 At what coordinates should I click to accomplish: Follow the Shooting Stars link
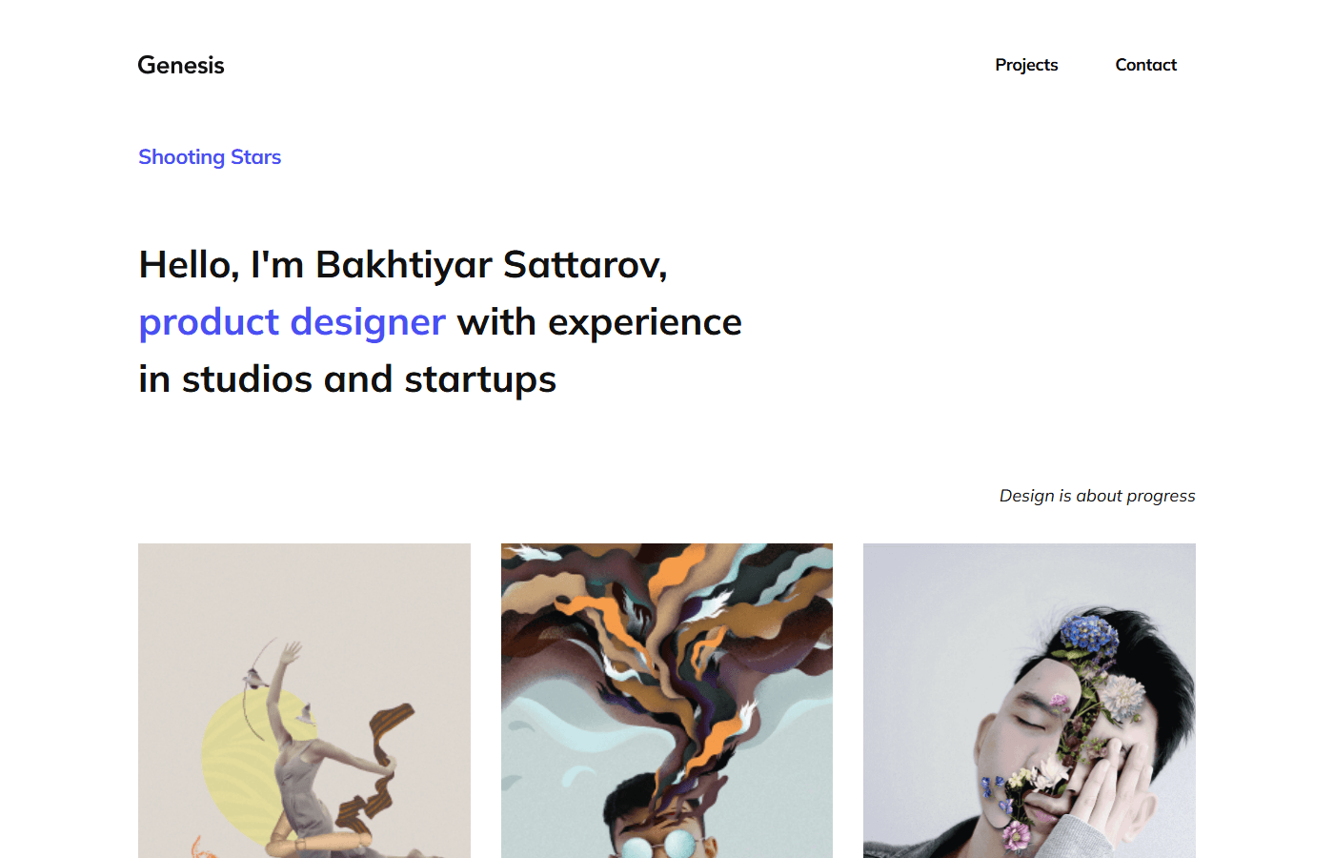[x=210, y=157]
